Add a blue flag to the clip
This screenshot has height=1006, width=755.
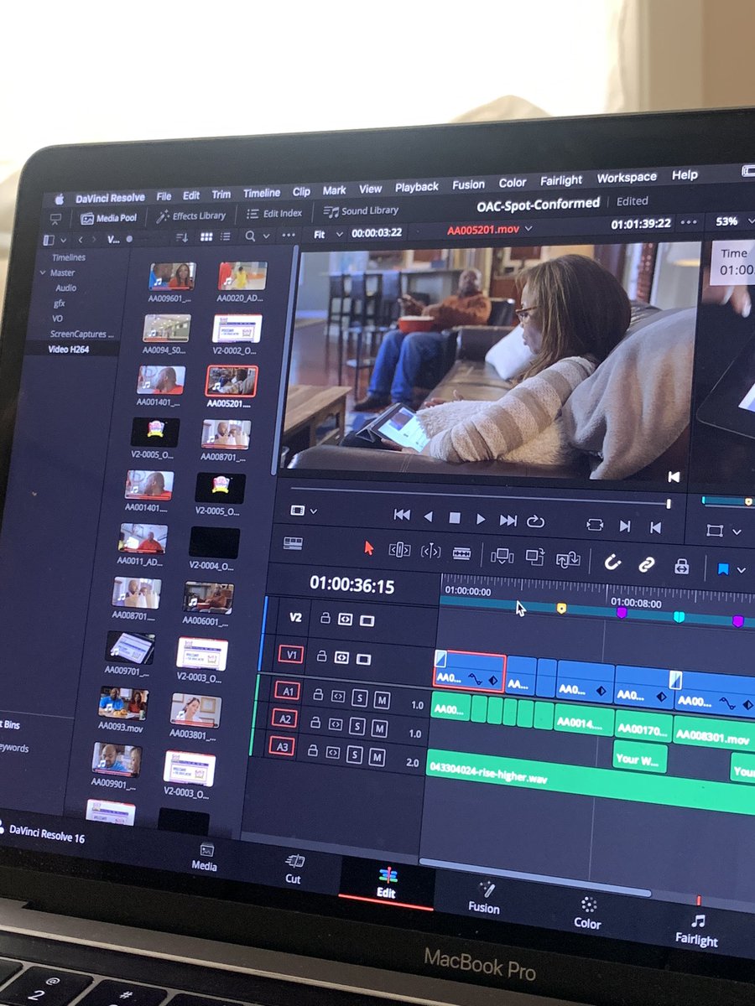[723, 568]
